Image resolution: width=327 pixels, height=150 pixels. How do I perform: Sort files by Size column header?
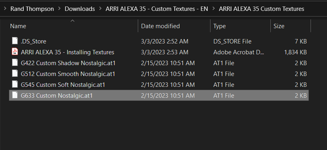(x=279, y=26)
